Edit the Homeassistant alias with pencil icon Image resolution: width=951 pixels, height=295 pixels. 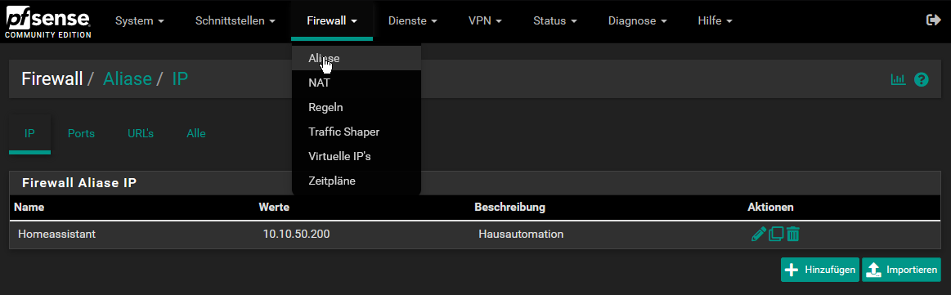(758, 234)
